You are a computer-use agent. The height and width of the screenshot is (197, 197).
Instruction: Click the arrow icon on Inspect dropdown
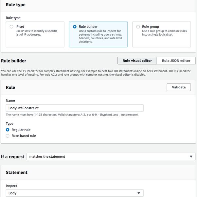139,193
